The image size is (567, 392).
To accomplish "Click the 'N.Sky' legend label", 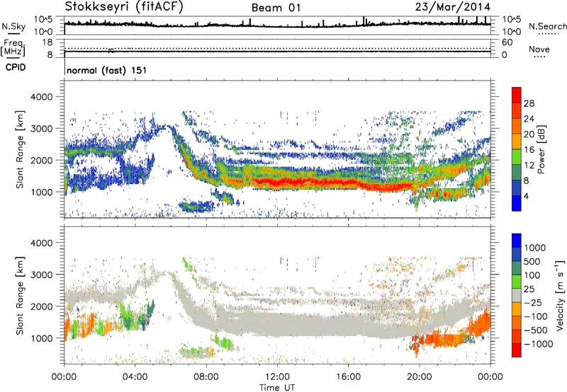I will click(x=13, y=26).
